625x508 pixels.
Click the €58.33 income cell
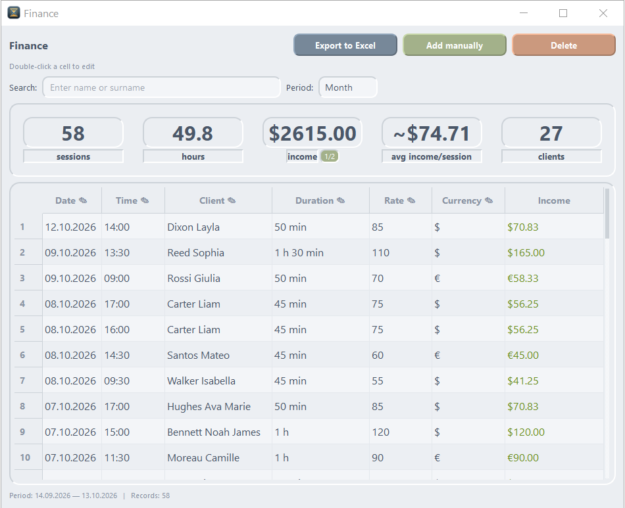[x=554, y=278]
